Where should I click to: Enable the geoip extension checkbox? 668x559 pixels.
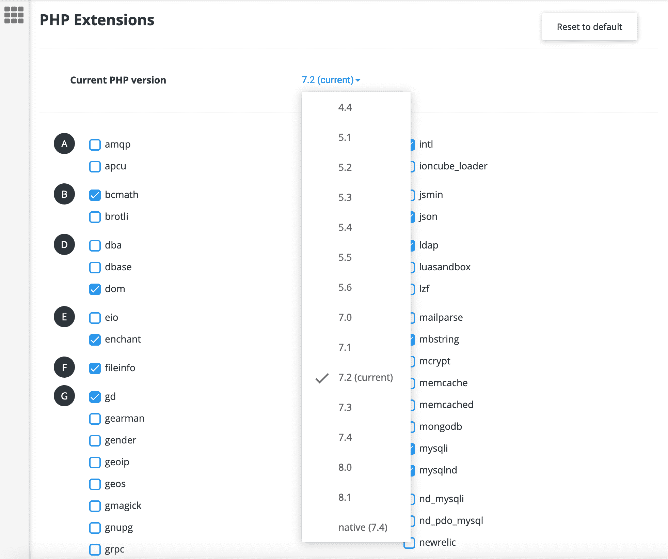pos(95,462)
